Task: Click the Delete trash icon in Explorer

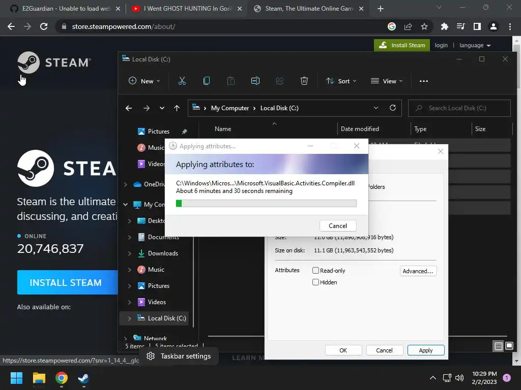Action: (304, 81)
